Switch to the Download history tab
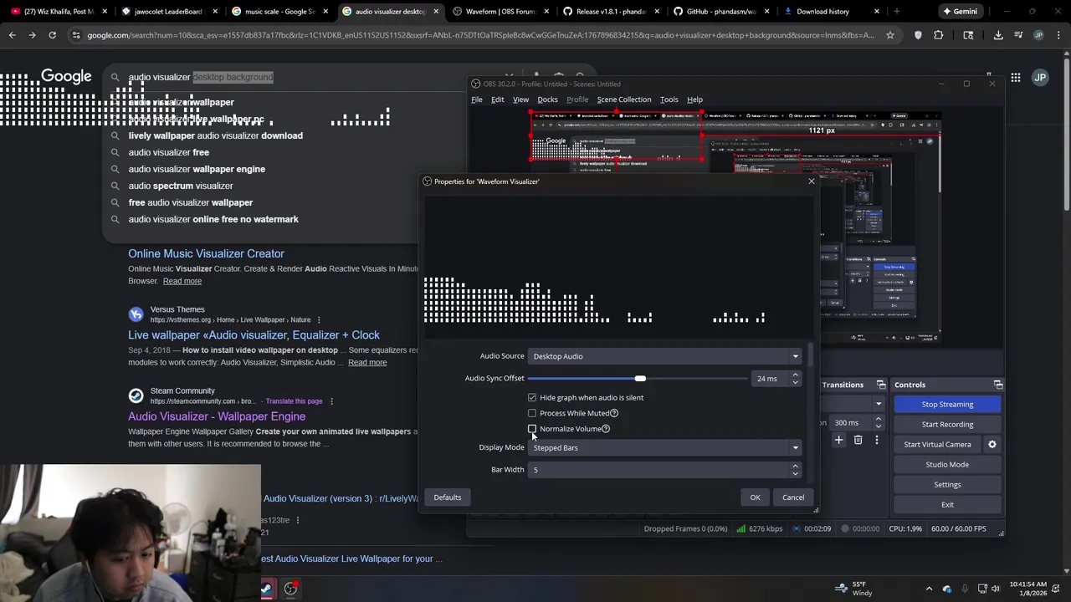1071x602 pixels. [832, 12]
